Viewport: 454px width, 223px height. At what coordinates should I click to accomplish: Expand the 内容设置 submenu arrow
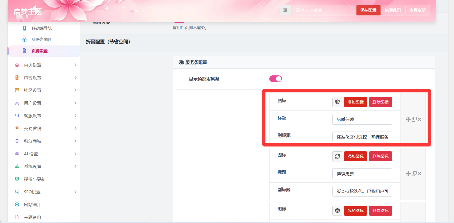pyautogui.click(x=75, y=78)
